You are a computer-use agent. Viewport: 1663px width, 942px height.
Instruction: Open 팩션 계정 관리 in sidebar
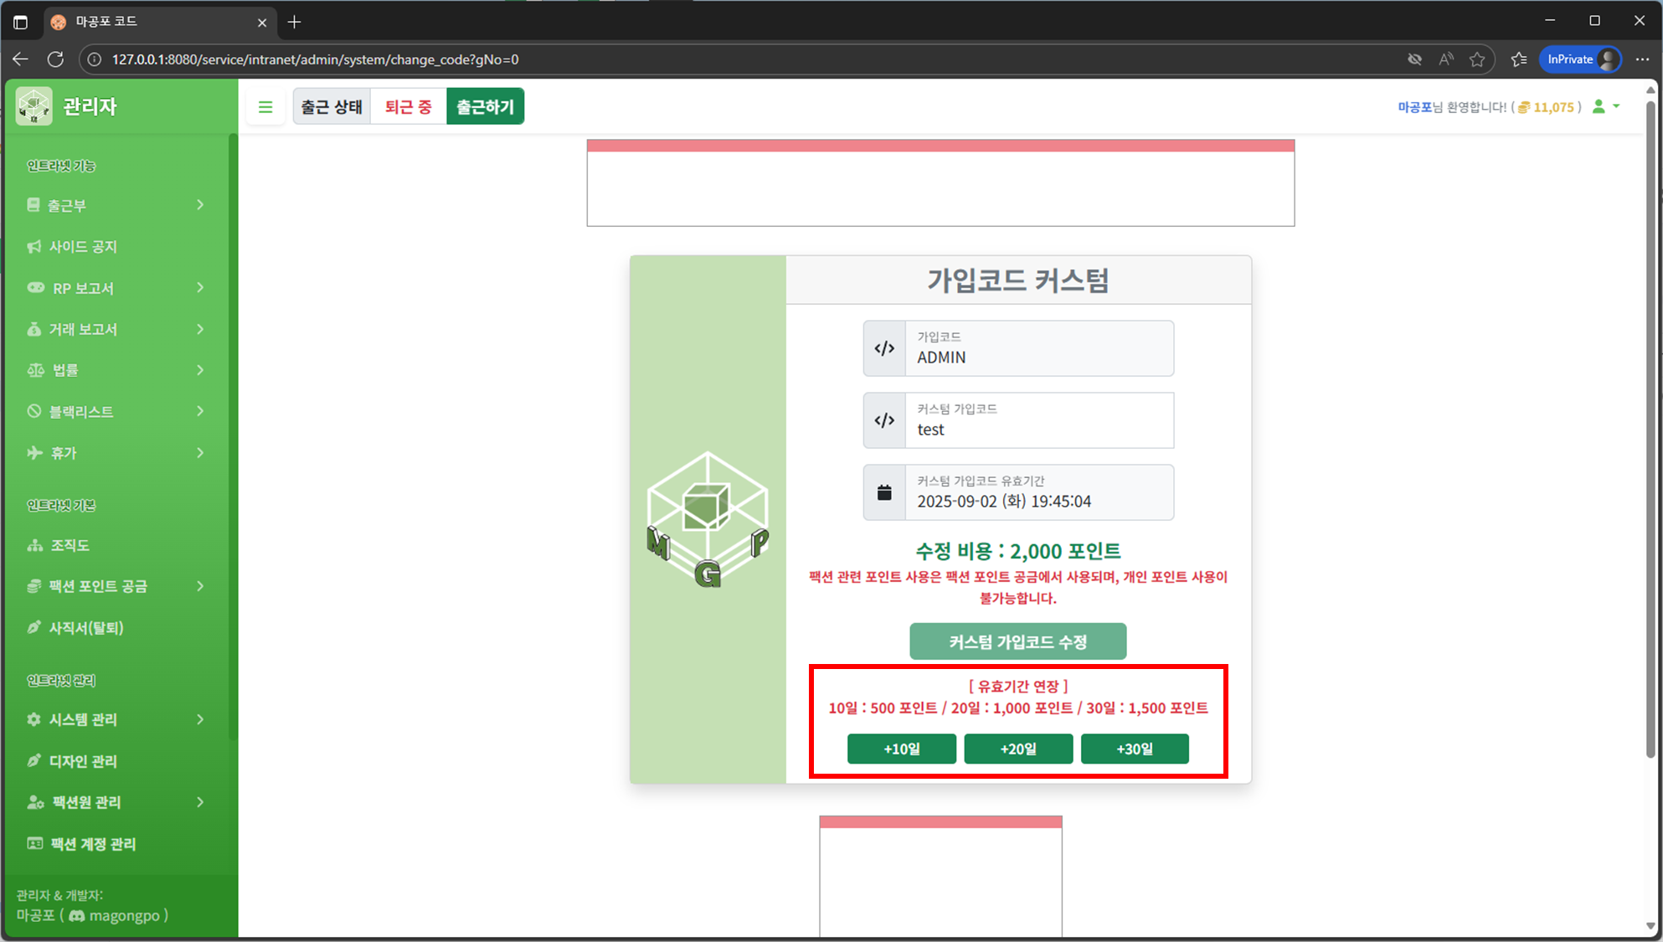[116, 844]
